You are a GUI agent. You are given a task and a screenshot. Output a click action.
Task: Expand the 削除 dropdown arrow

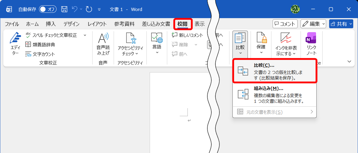click(196, 45)
